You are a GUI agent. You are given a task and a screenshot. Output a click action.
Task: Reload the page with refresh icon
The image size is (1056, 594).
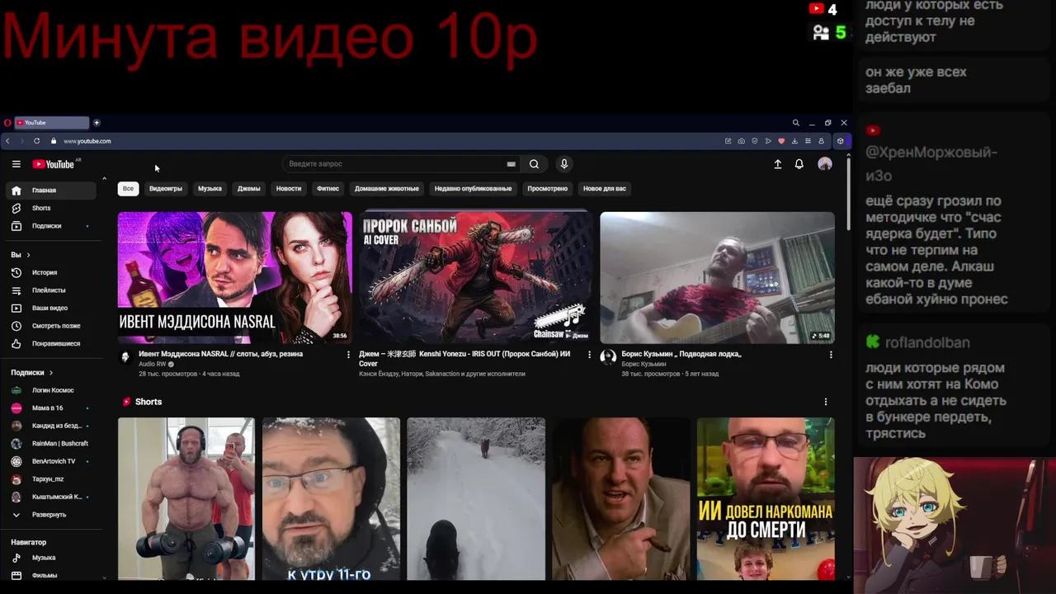click(x=36, y=141)
